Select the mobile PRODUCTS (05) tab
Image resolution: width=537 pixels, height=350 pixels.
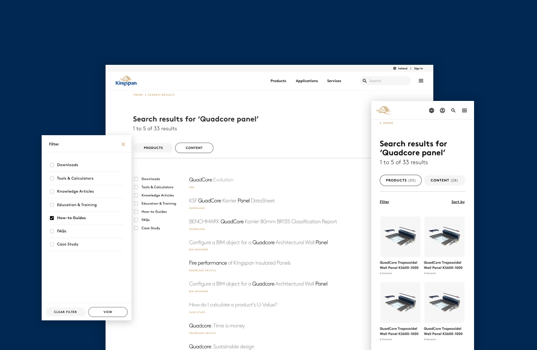[400, 180]
